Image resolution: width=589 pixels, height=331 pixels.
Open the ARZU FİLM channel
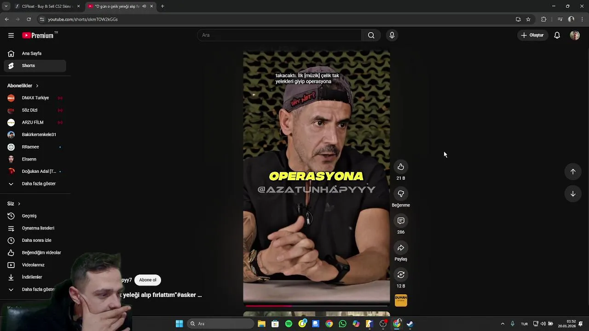(x=35, y=122)
